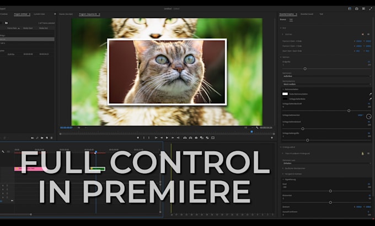Image resolution: width=375 pixels, height=226 pixels.
Task: Click the New Bin folder icon in Project panel
Action: click(x=42, y=138)
